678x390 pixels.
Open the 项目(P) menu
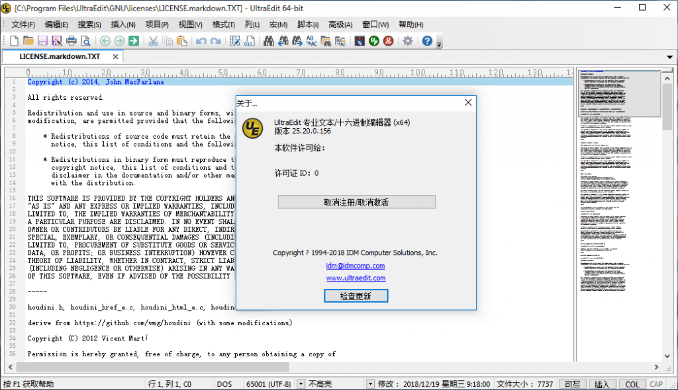point(157,24)
